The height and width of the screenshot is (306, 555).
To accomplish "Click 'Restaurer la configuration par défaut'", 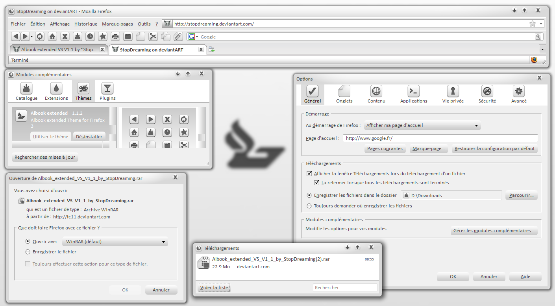I will [x=495, y=149].
